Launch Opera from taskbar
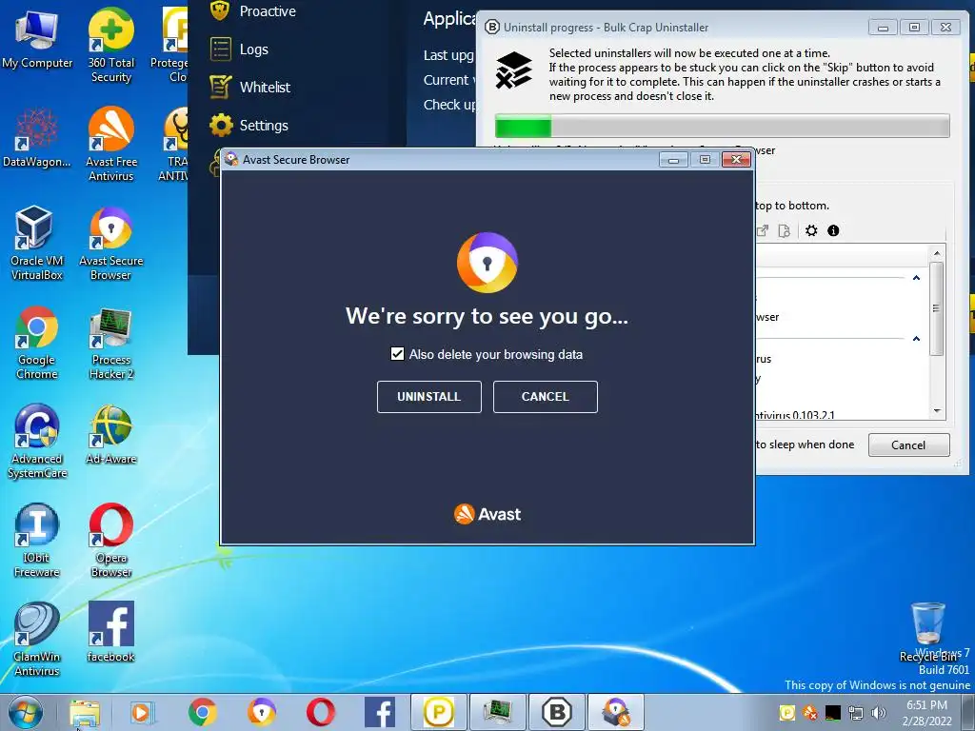Screen dimensions: 975x731 321,713
